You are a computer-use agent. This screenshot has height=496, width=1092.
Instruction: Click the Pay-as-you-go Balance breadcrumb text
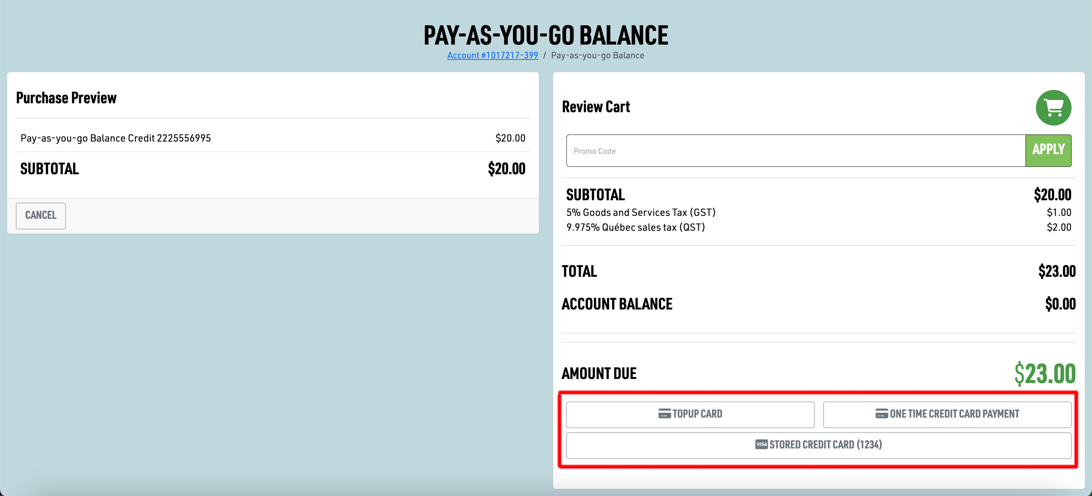(597, 55)
